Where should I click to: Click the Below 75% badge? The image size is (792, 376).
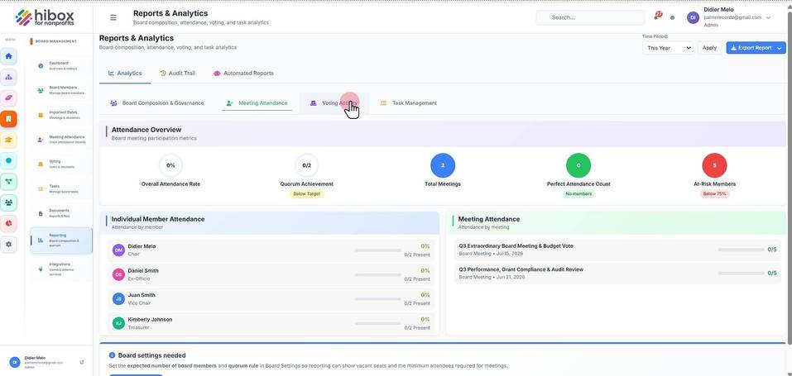(714, 194)
